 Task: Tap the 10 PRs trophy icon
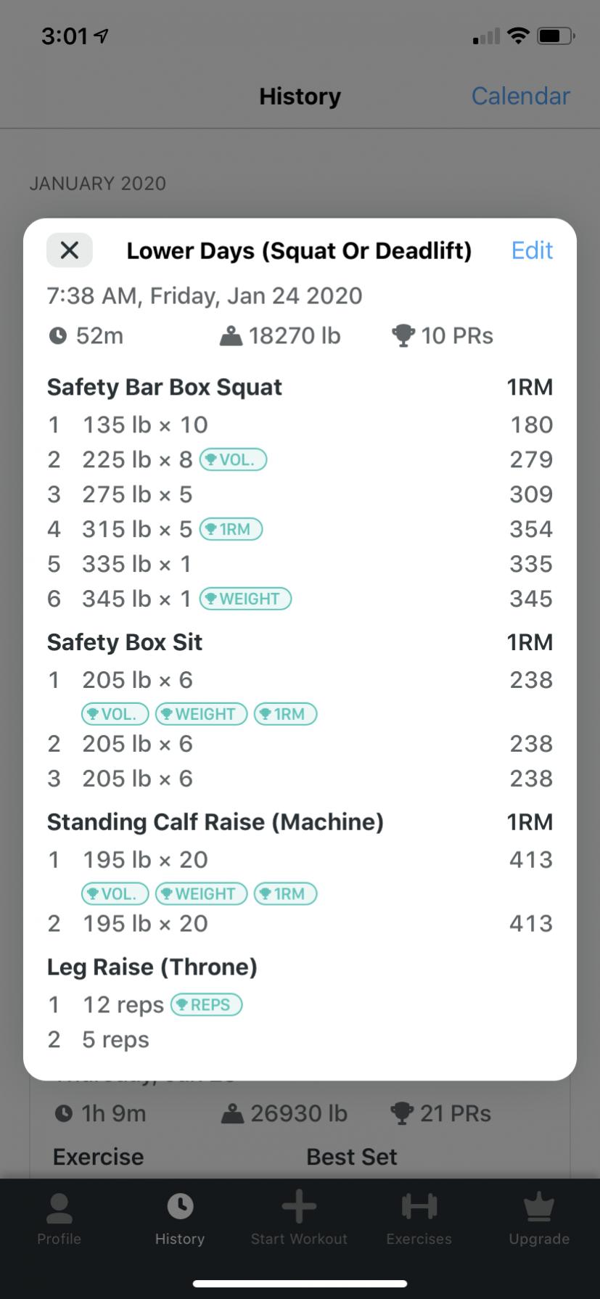point(403,336)
